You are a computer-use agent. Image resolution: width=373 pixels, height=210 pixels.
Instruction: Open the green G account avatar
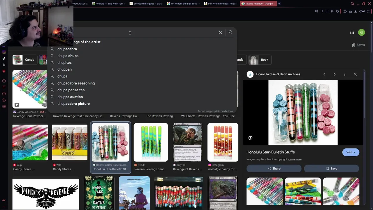pos(362,32)
